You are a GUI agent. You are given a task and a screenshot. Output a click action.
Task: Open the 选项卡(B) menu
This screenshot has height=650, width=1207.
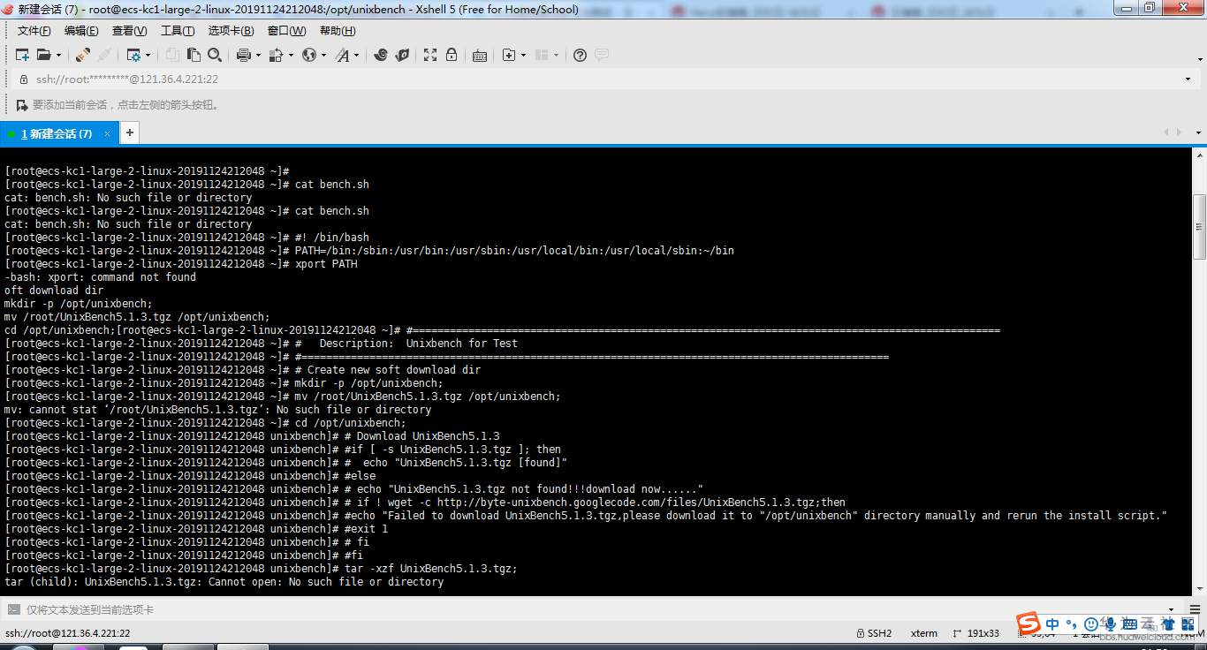[x=232, y=31]
